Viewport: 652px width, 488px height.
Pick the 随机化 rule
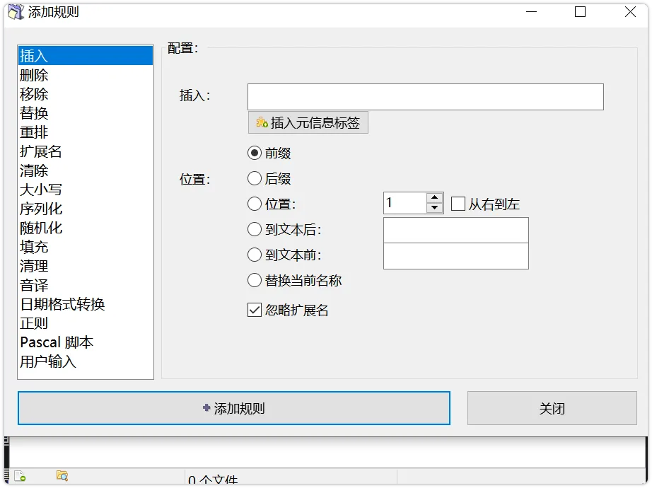point(86,228)
